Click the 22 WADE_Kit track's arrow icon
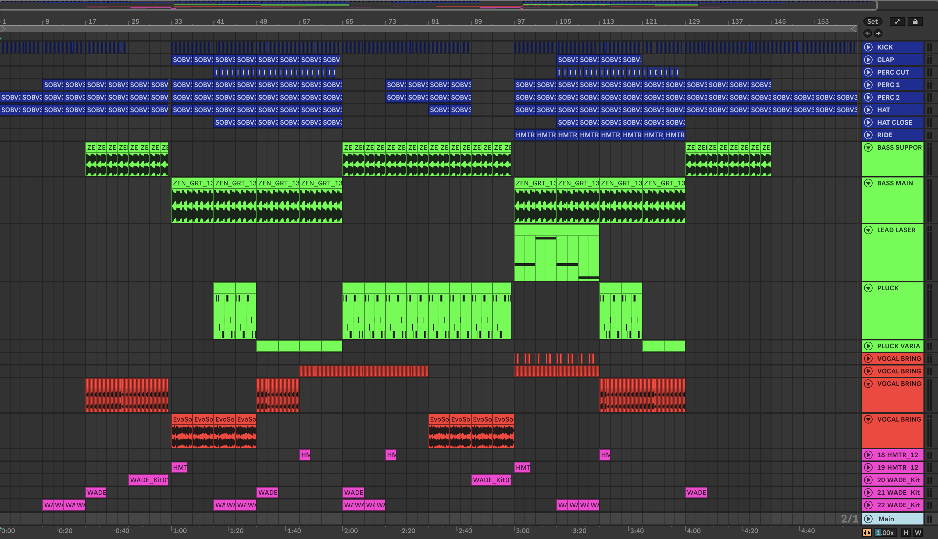The image size is (938, 539). [x=868, y=505]
